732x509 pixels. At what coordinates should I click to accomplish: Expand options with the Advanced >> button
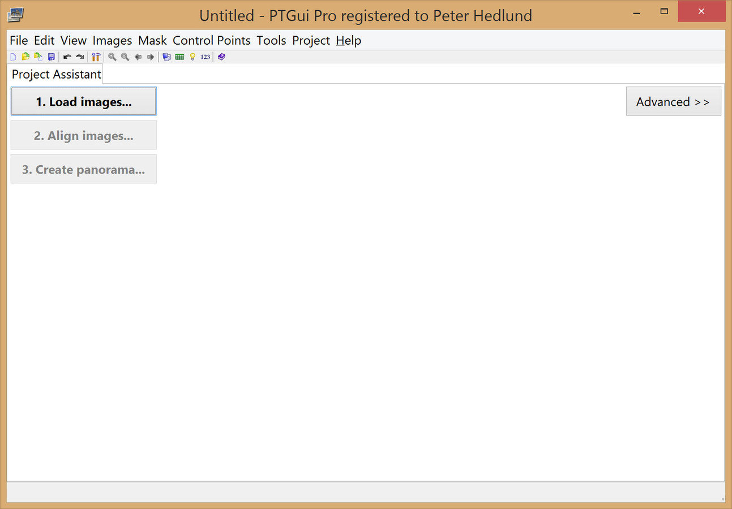coord(673,102)
